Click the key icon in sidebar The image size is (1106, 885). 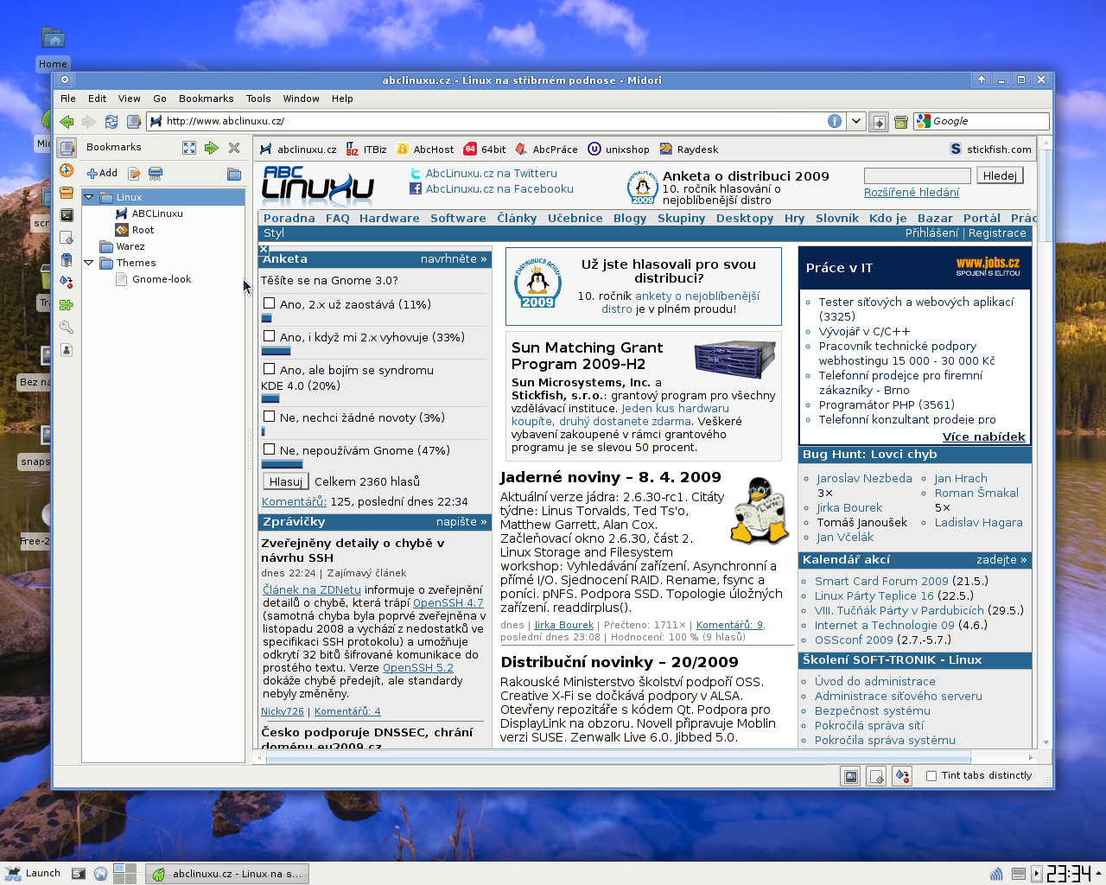67,328
